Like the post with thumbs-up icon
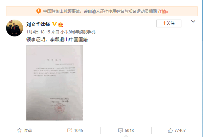This screenshot has width=203, height=137. tap(170, 130)
